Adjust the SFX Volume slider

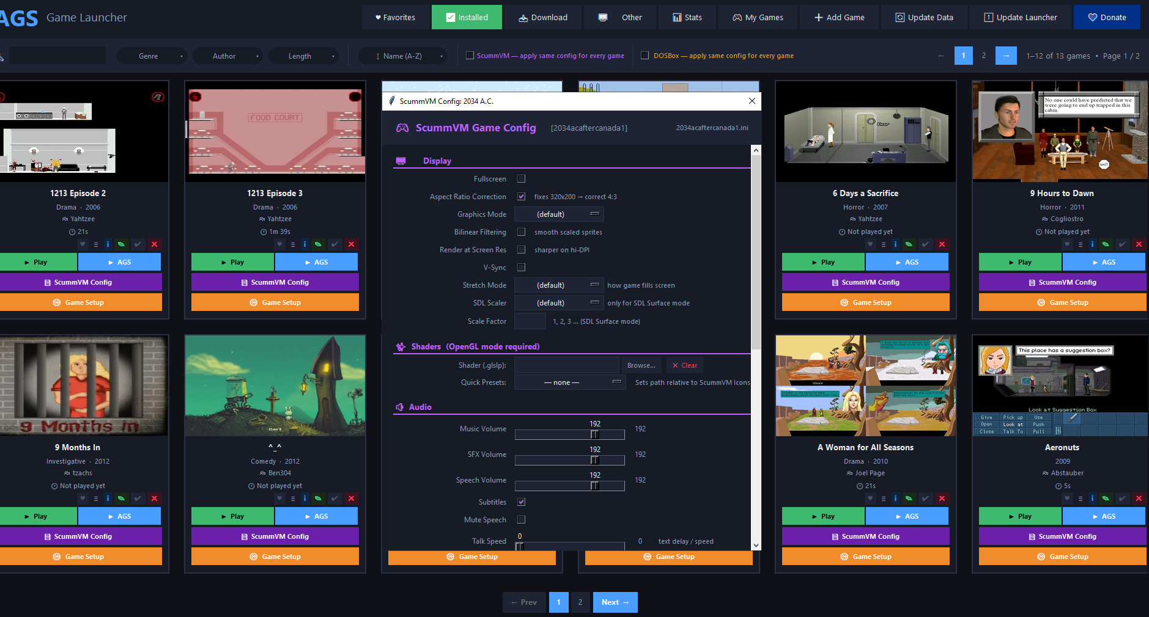[x=570, y=460]
